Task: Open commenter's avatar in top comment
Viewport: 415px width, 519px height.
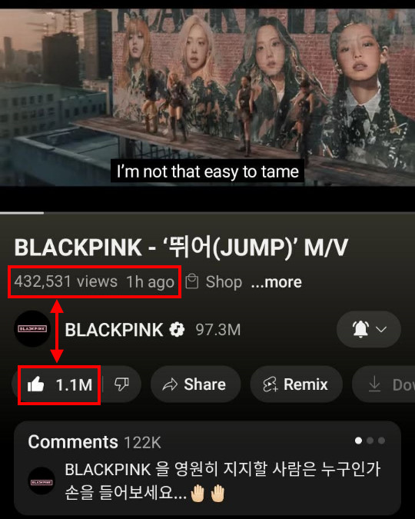Action: click(x=41, y=481)
